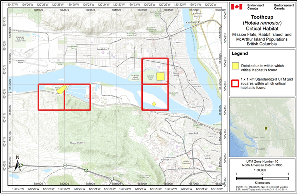Click the 'Legend' heading
Screen dimensions: 298x194
tap(240, 53)
